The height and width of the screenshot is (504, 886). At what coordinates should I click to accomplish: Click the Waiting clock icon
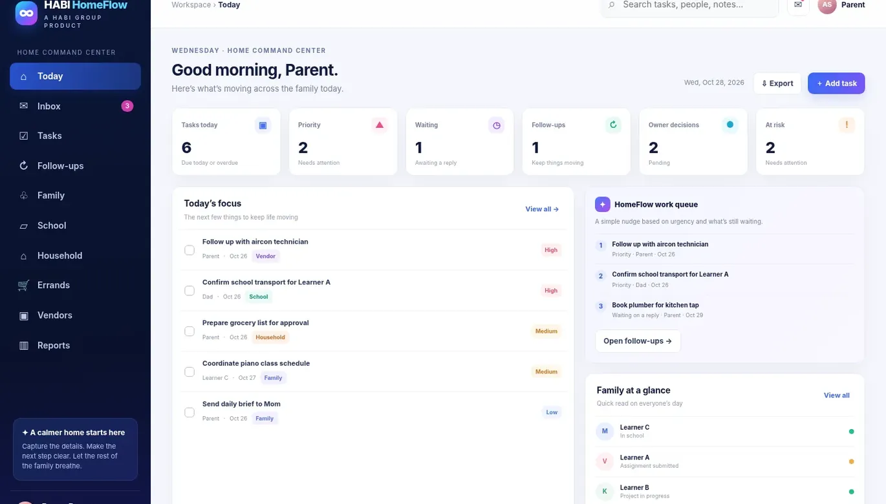tap(496, 125)
